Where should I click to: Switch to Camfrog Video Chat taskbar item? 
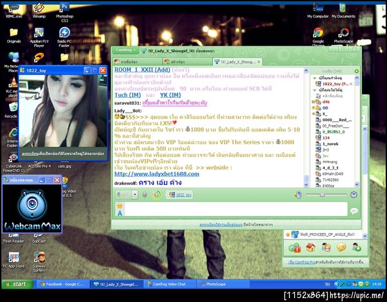click(170, 284)
